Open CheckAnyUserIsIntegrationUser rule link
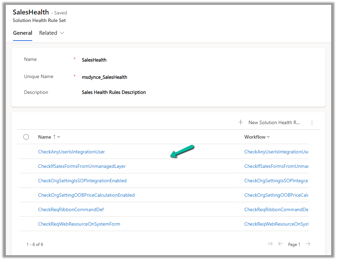This screenshot has width=337, height=260. coord(71,152)
